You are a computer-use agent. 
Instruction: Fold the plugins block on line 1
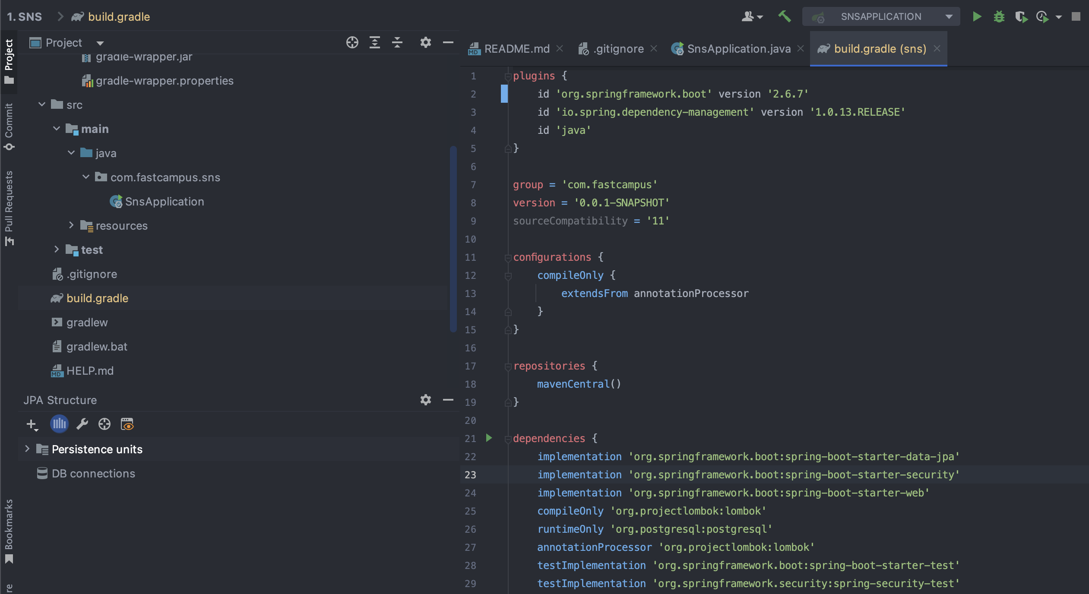click(508, 76)
